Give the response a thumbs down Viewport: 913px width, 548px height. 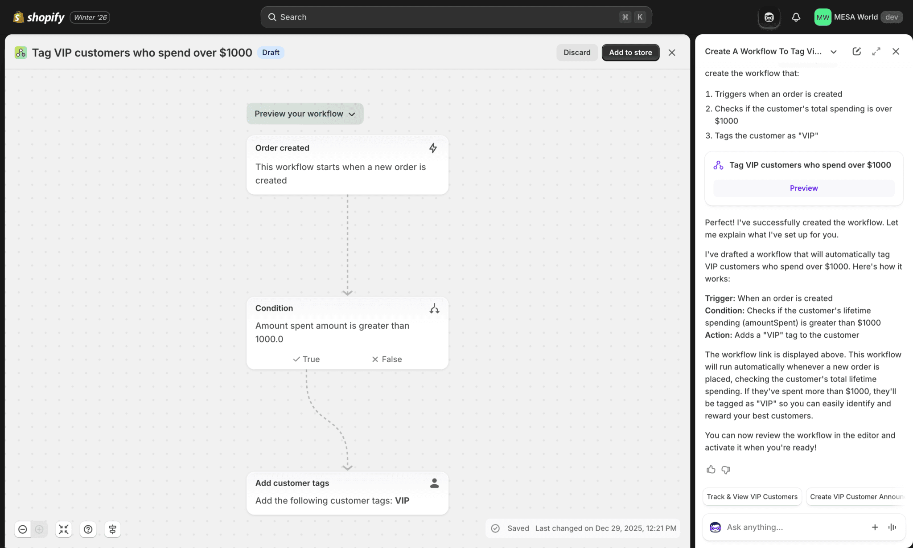coord(726,469)
